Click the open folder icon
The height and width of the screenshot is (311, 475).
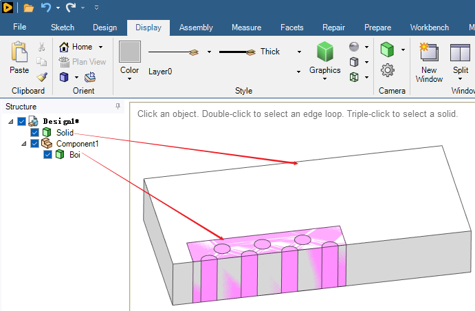point(28,8)
